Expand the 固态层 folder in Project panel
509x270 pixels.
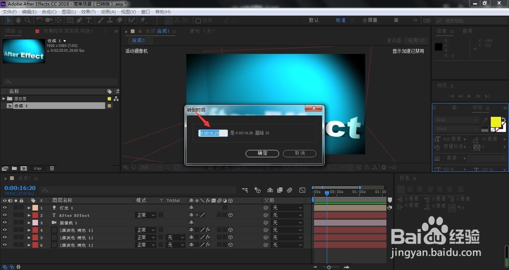4,99
